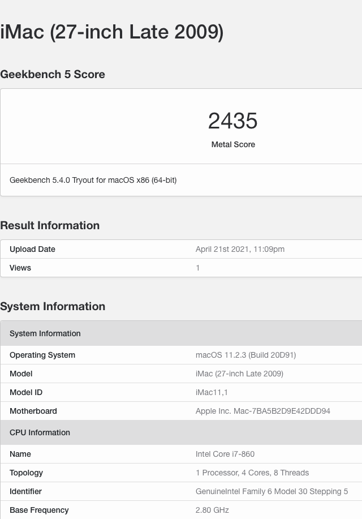Select the page title iMac (27-inch Late 2009)
This screenshot has width=362, height=519.
[x=112, y=32]
